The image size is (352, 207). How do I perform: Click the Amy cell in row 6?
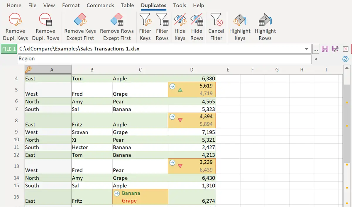point(92,101)
